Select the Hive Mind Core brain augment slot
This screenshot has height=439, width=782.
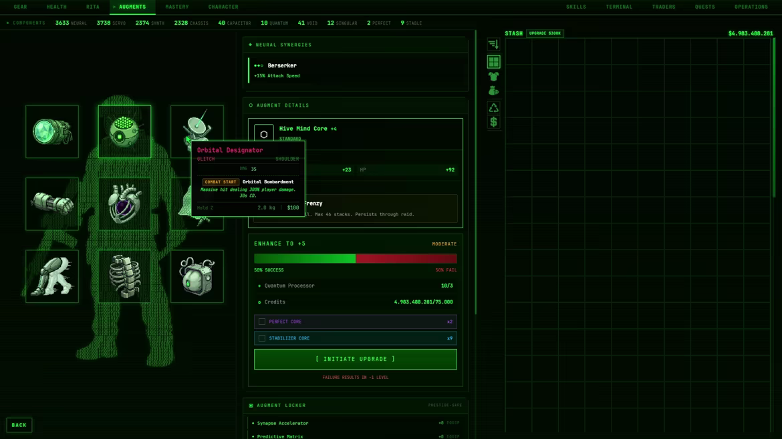coord(125,131)
